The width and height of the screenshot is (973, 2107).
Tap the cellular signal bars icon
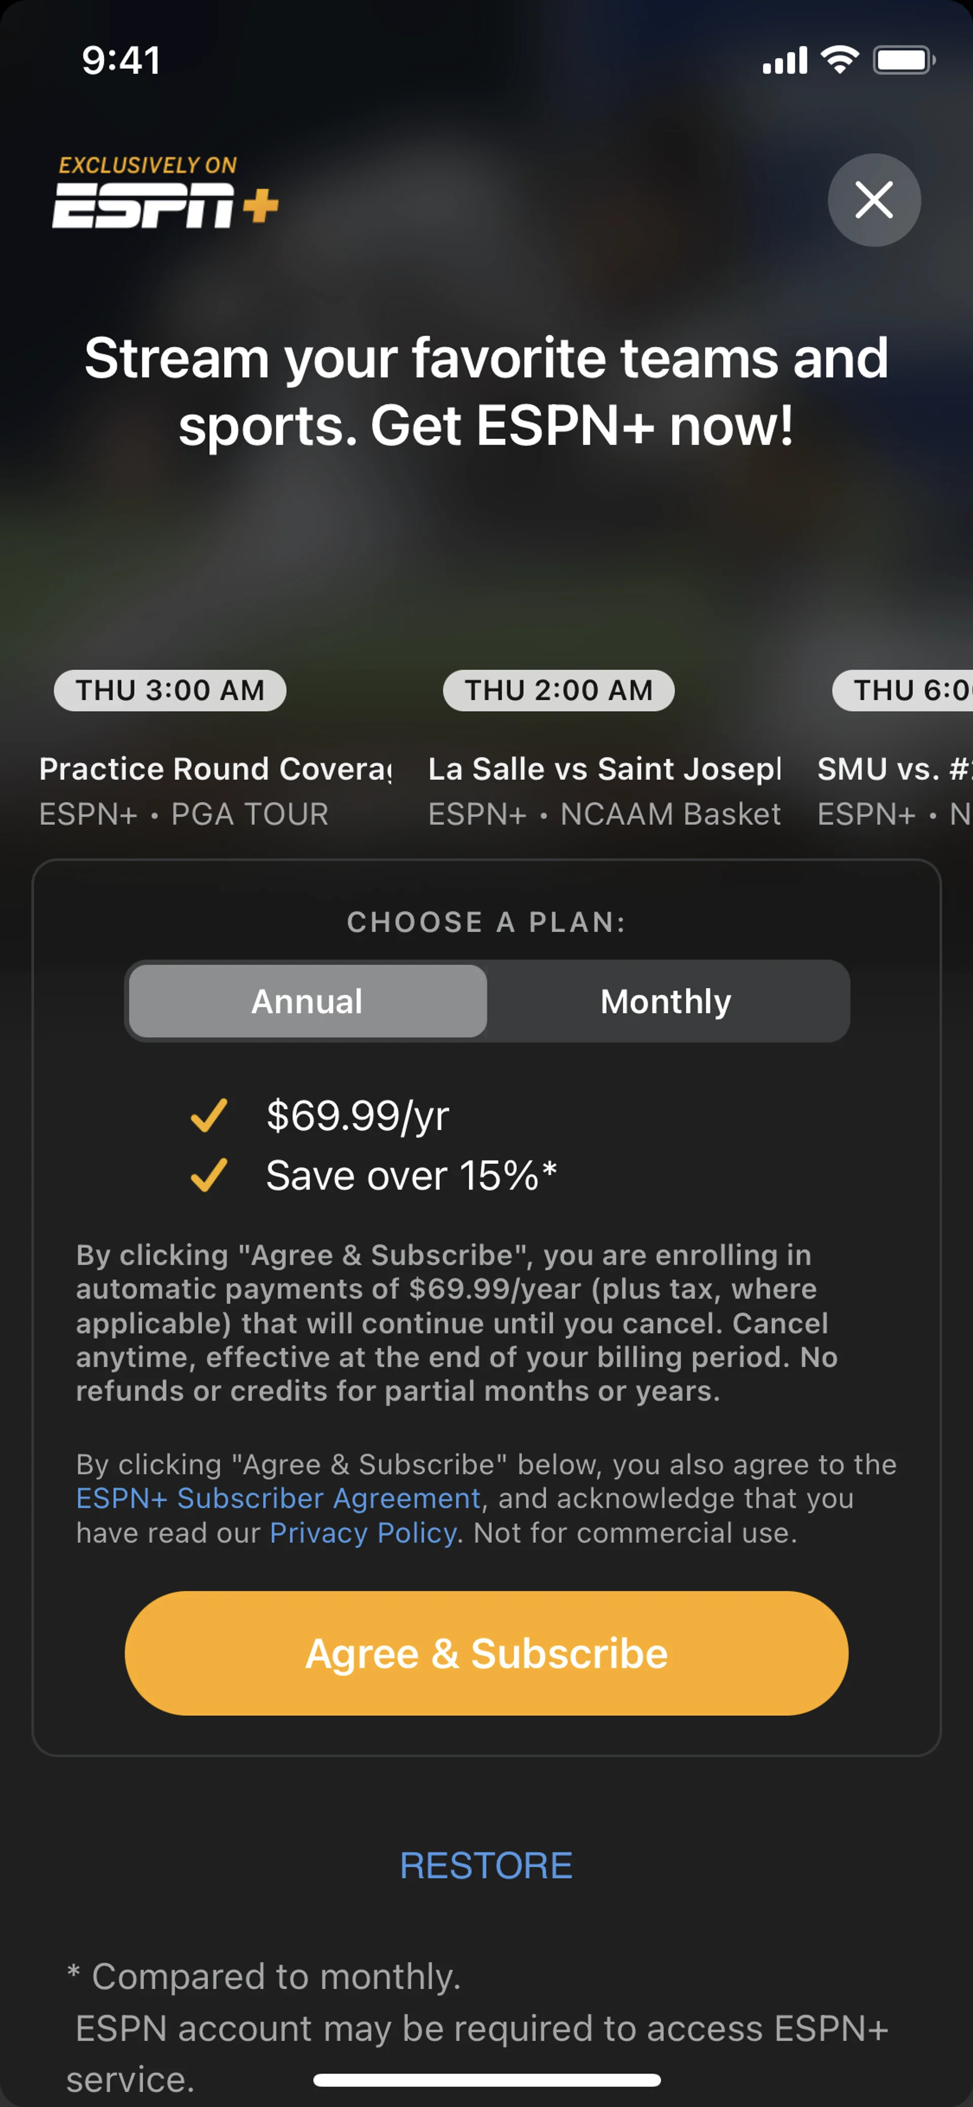point(784,60)
